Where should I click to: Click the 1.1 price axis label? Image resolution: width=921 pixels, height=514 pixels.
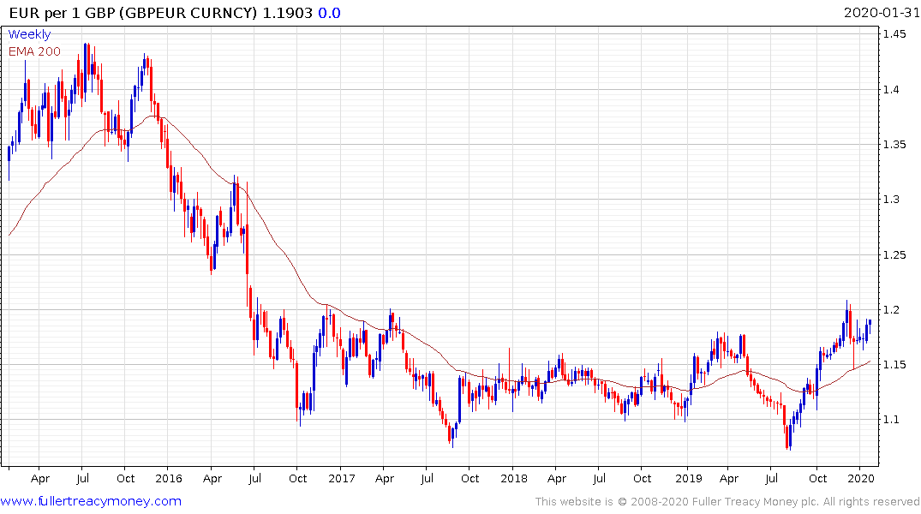(891, 420)
